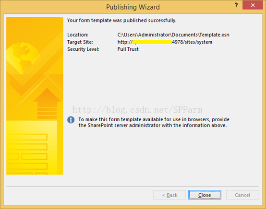Image resolution: width=266 pixels, height=209 pixels.
Task: Click the Cancel button
Action: point(242,195)
